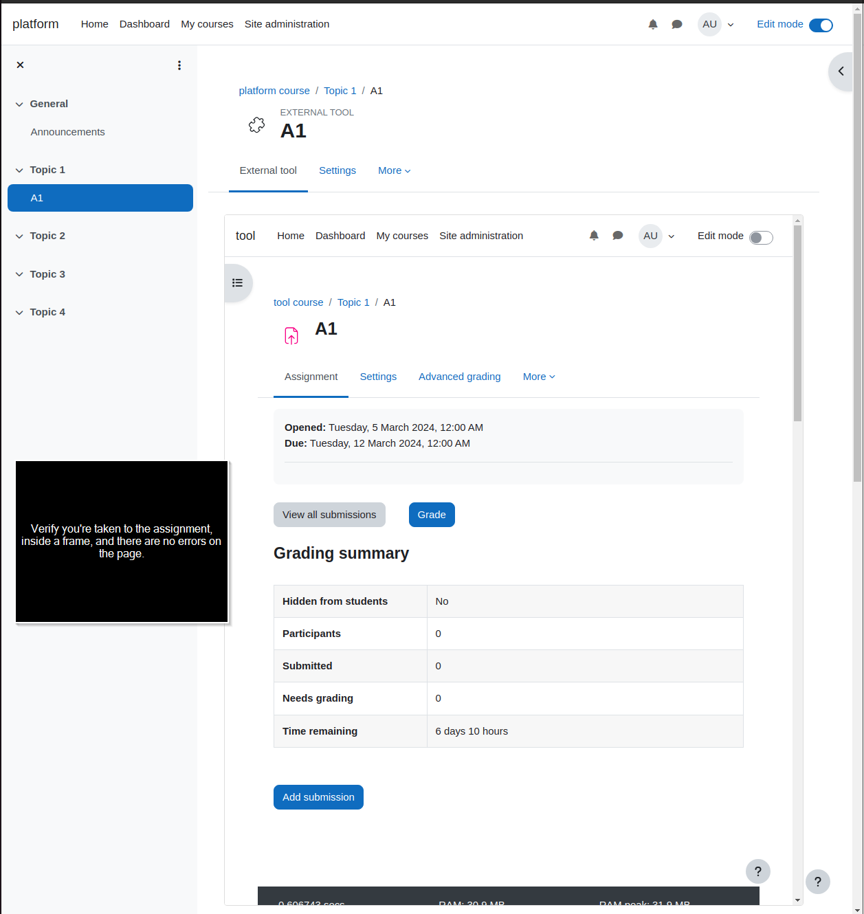Open the tool frame user menu arrow
The image size is (864, 914).
(672, 236)
